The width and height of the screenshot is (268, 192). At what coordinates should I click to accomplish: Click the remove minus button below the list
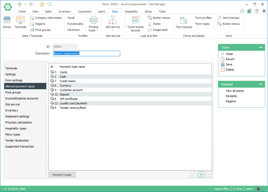click(209, 175)
